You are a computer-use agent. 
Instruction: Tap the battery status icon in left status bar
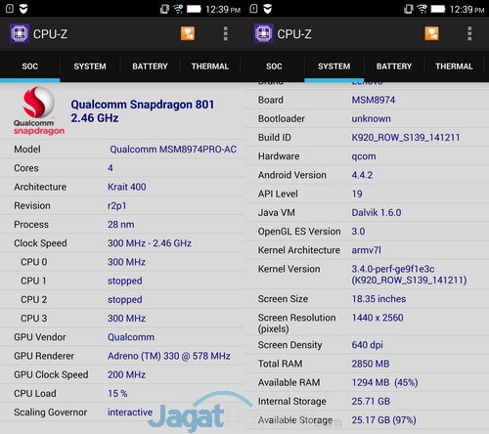pyautogui.click(x=194, y=9)
